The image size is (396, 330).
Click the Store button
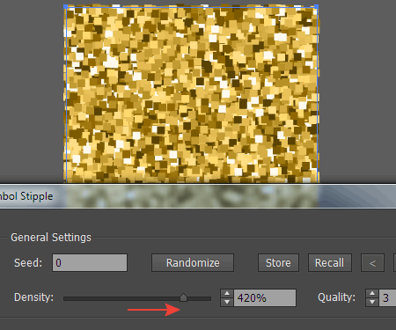tap(278, 262)
